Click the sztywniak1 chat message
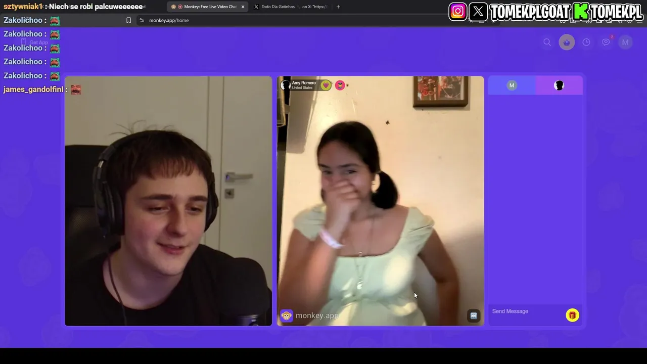647x364 pixels. click(74, 7)
